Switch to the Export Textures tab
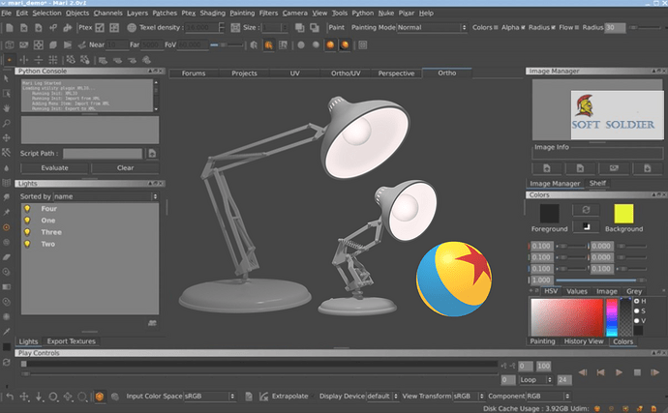This screenshot has width=668, height=413. click(71, 341)
